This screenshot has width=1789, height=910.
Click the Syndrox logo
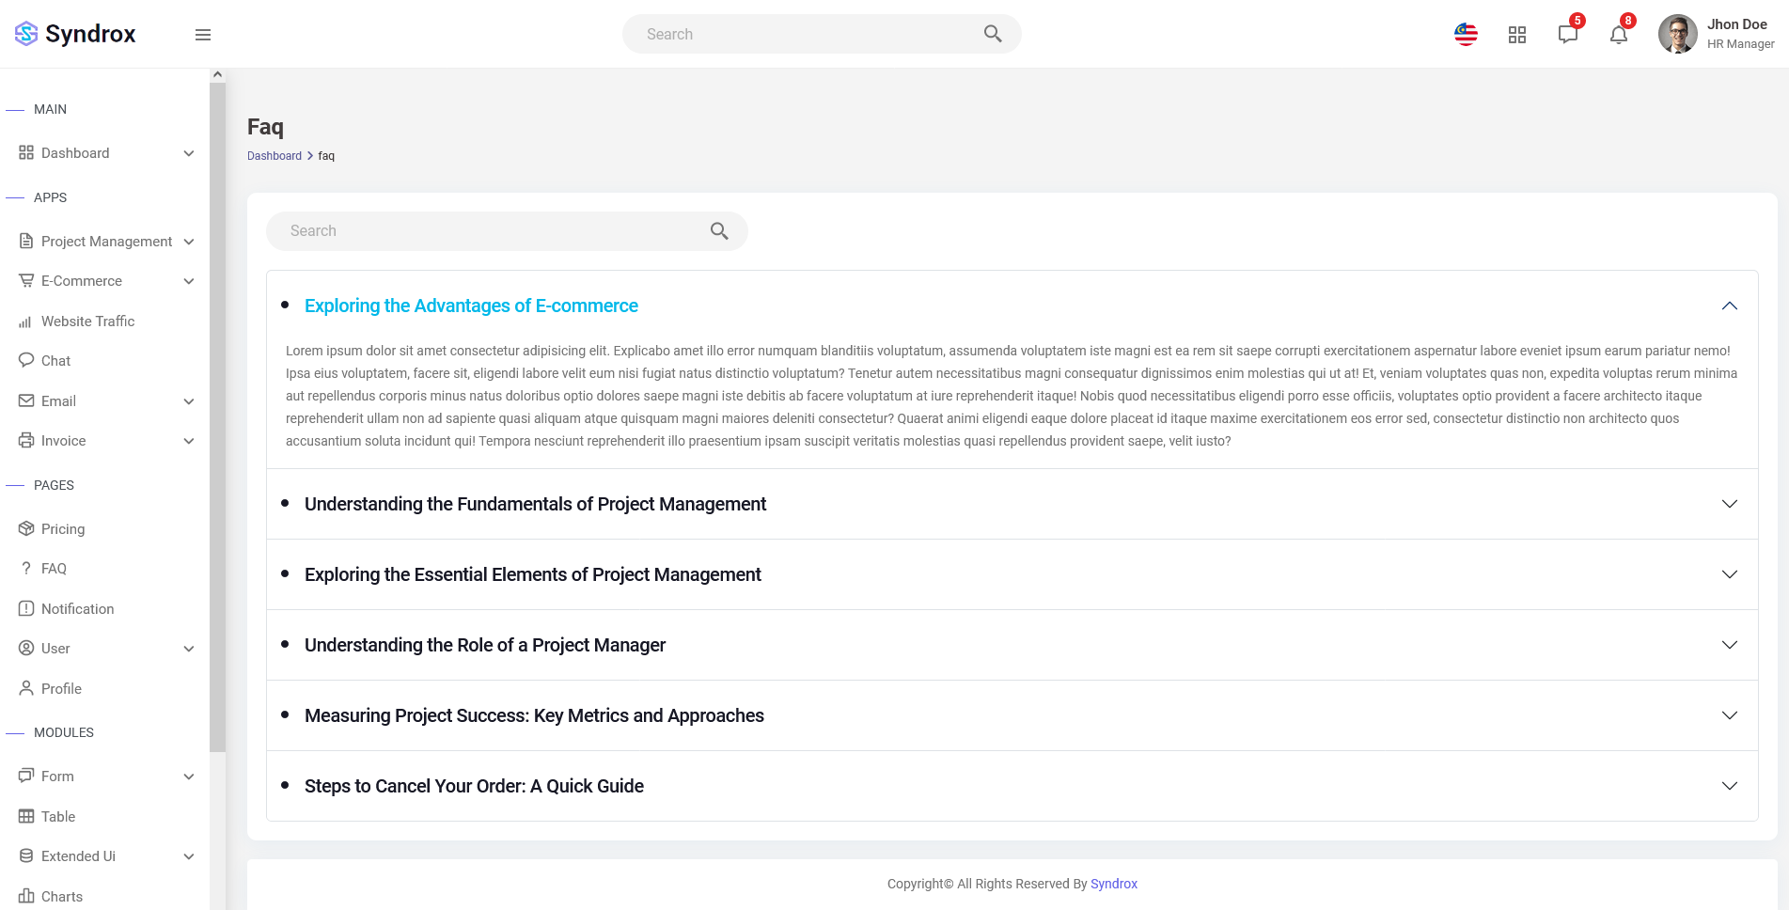(75, 34)
